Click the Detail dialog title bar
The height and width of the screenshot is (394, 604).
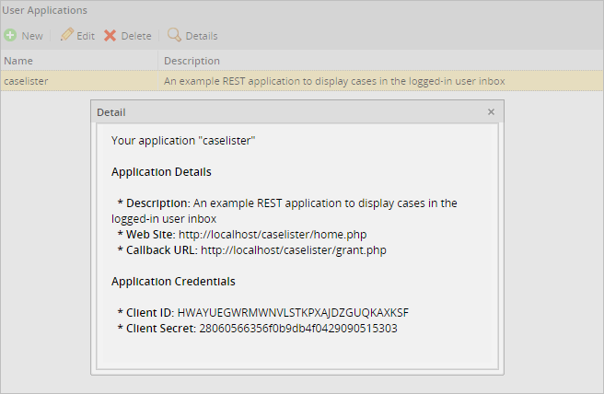pyautogui.click(x=276, y=111)
